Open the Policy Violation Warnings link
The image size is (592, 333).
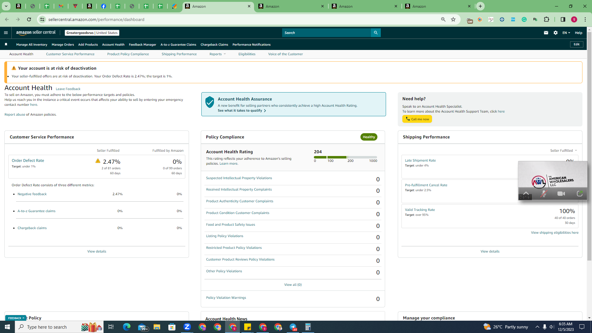tap(226, 298)
